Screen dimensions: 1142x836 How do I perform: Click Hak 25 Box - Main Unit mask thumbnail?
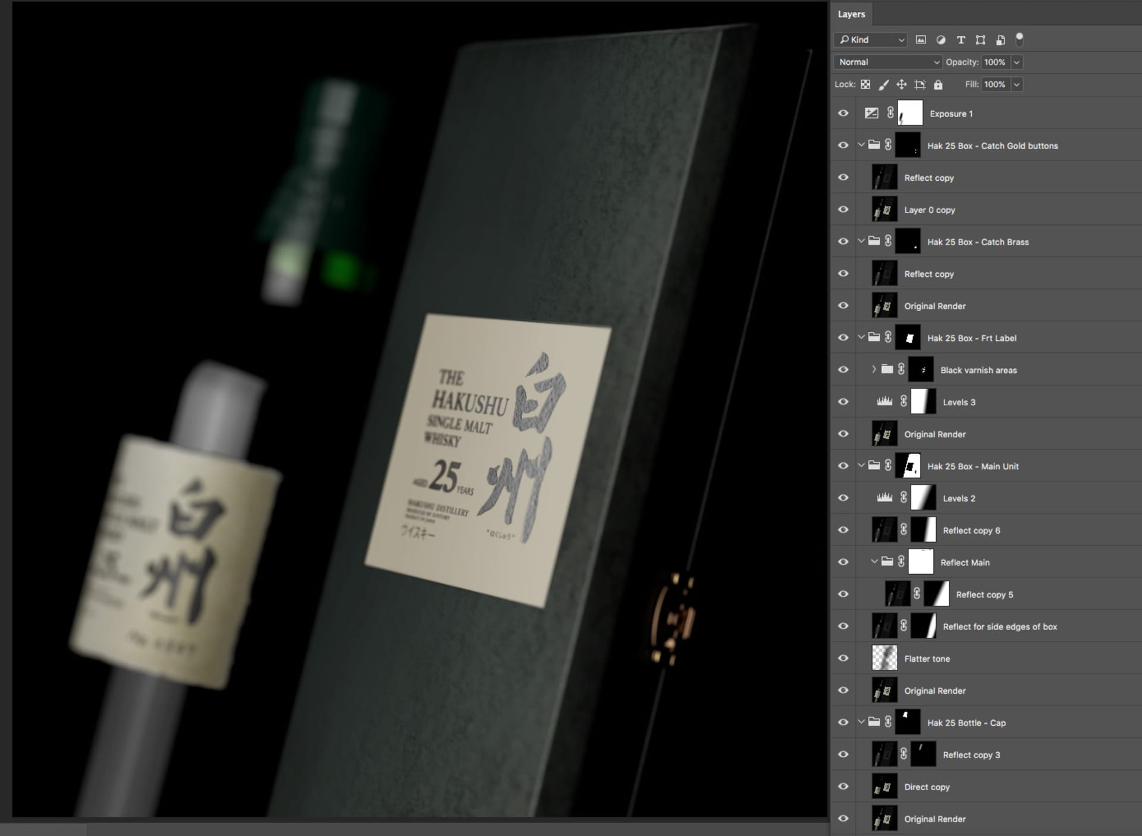click(x=908, y=466)
